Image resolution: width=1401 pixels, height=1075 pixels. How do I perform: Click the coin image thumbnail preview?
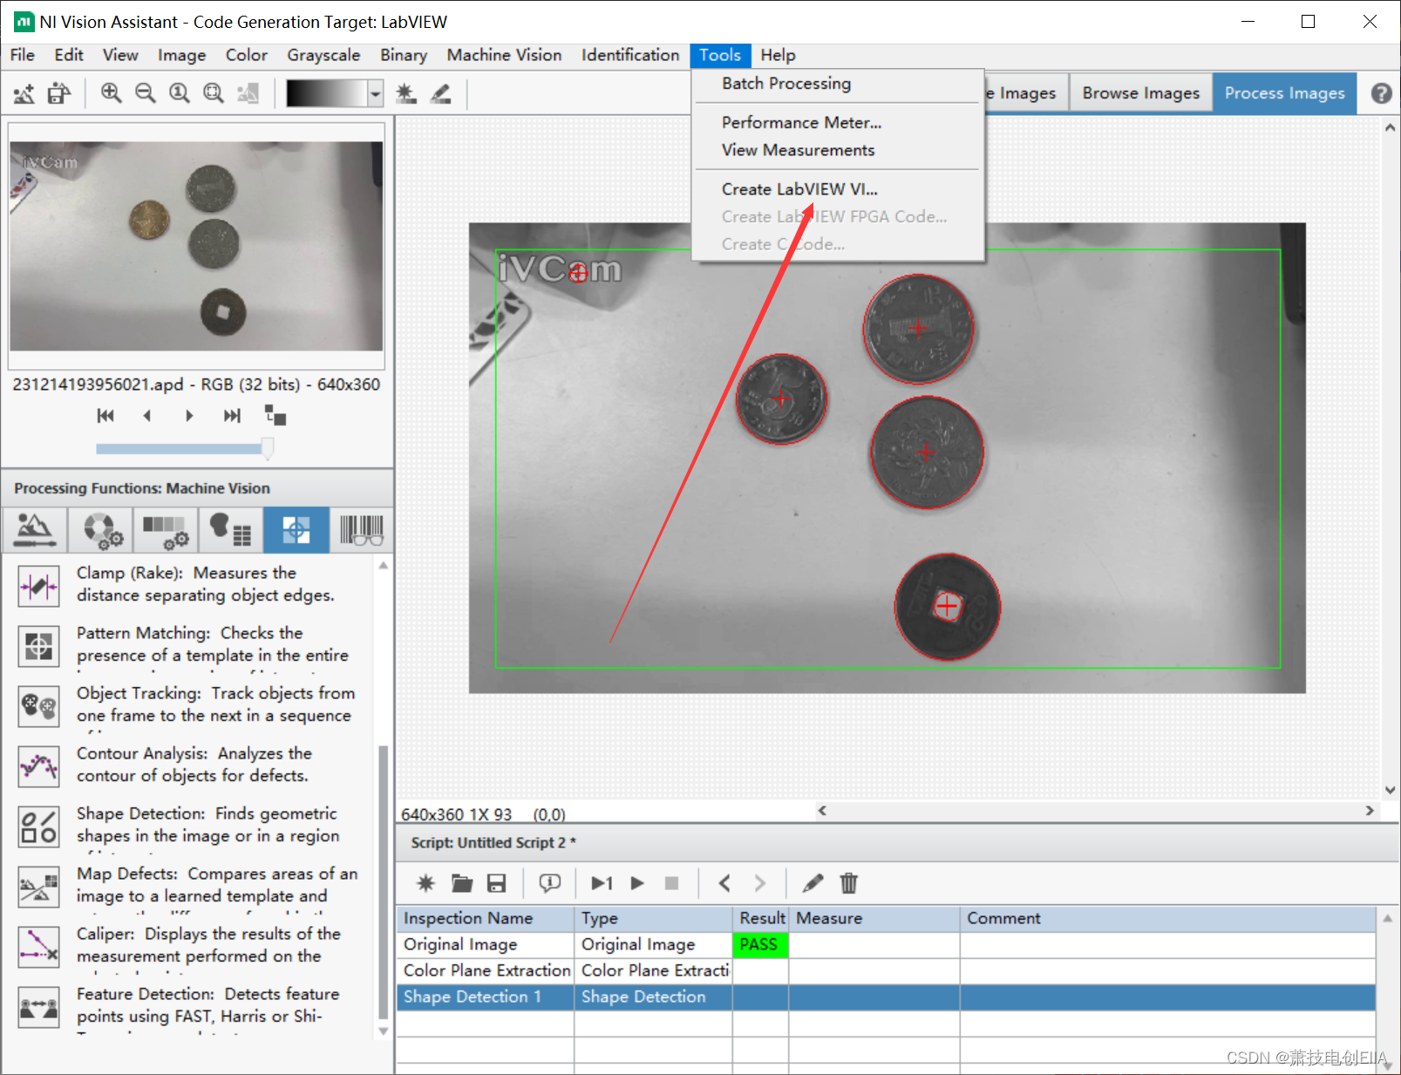[x=196, y=246]
